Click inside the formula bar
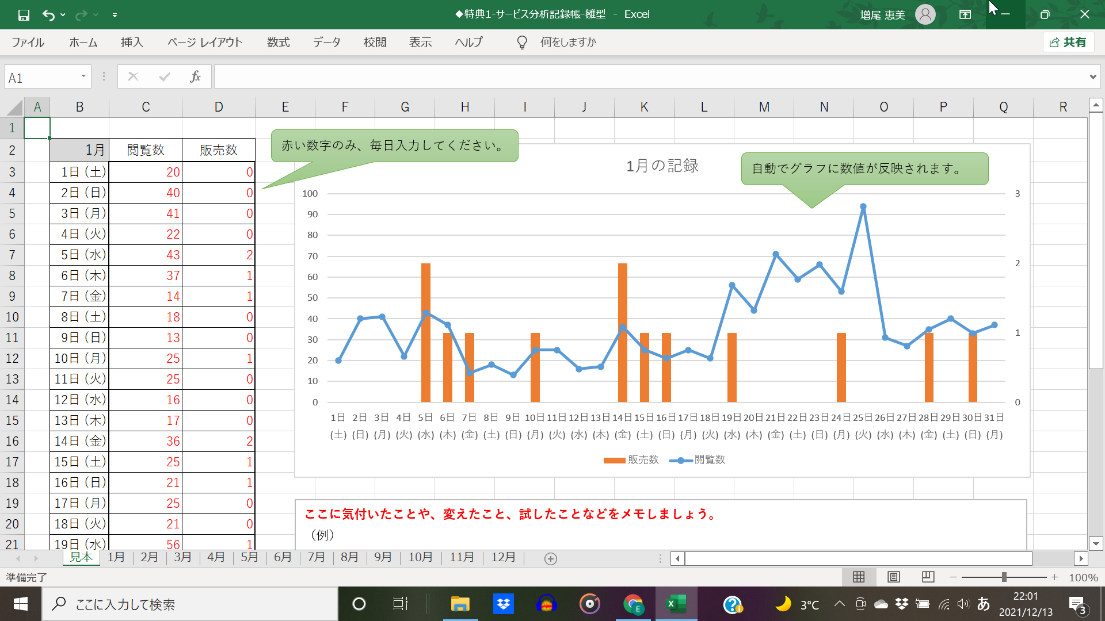The width and height of the screenshot is (1105, 621). click(650, 76)
